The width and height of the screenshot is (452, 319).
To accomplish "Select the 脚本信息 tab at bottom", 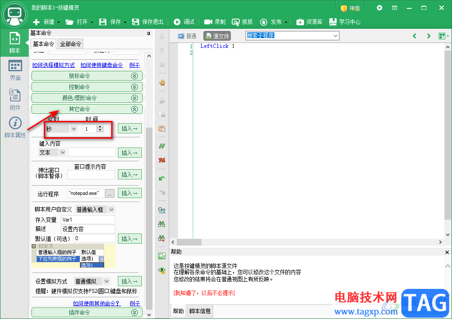I will [199, 311].
